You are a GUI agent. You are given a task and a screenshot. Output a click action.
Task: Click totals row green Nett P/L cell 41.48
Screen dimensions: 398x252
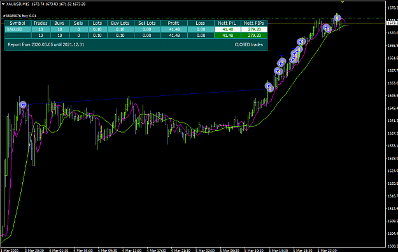227,36
